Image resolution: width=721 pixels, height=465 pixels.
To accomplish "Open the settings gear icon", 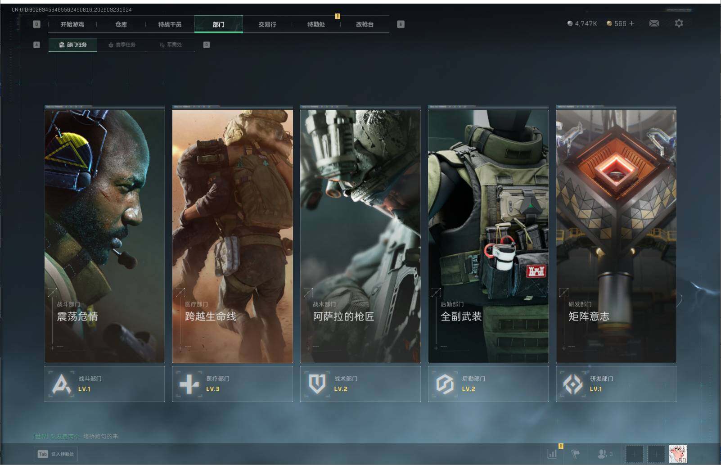I will 679,23.
